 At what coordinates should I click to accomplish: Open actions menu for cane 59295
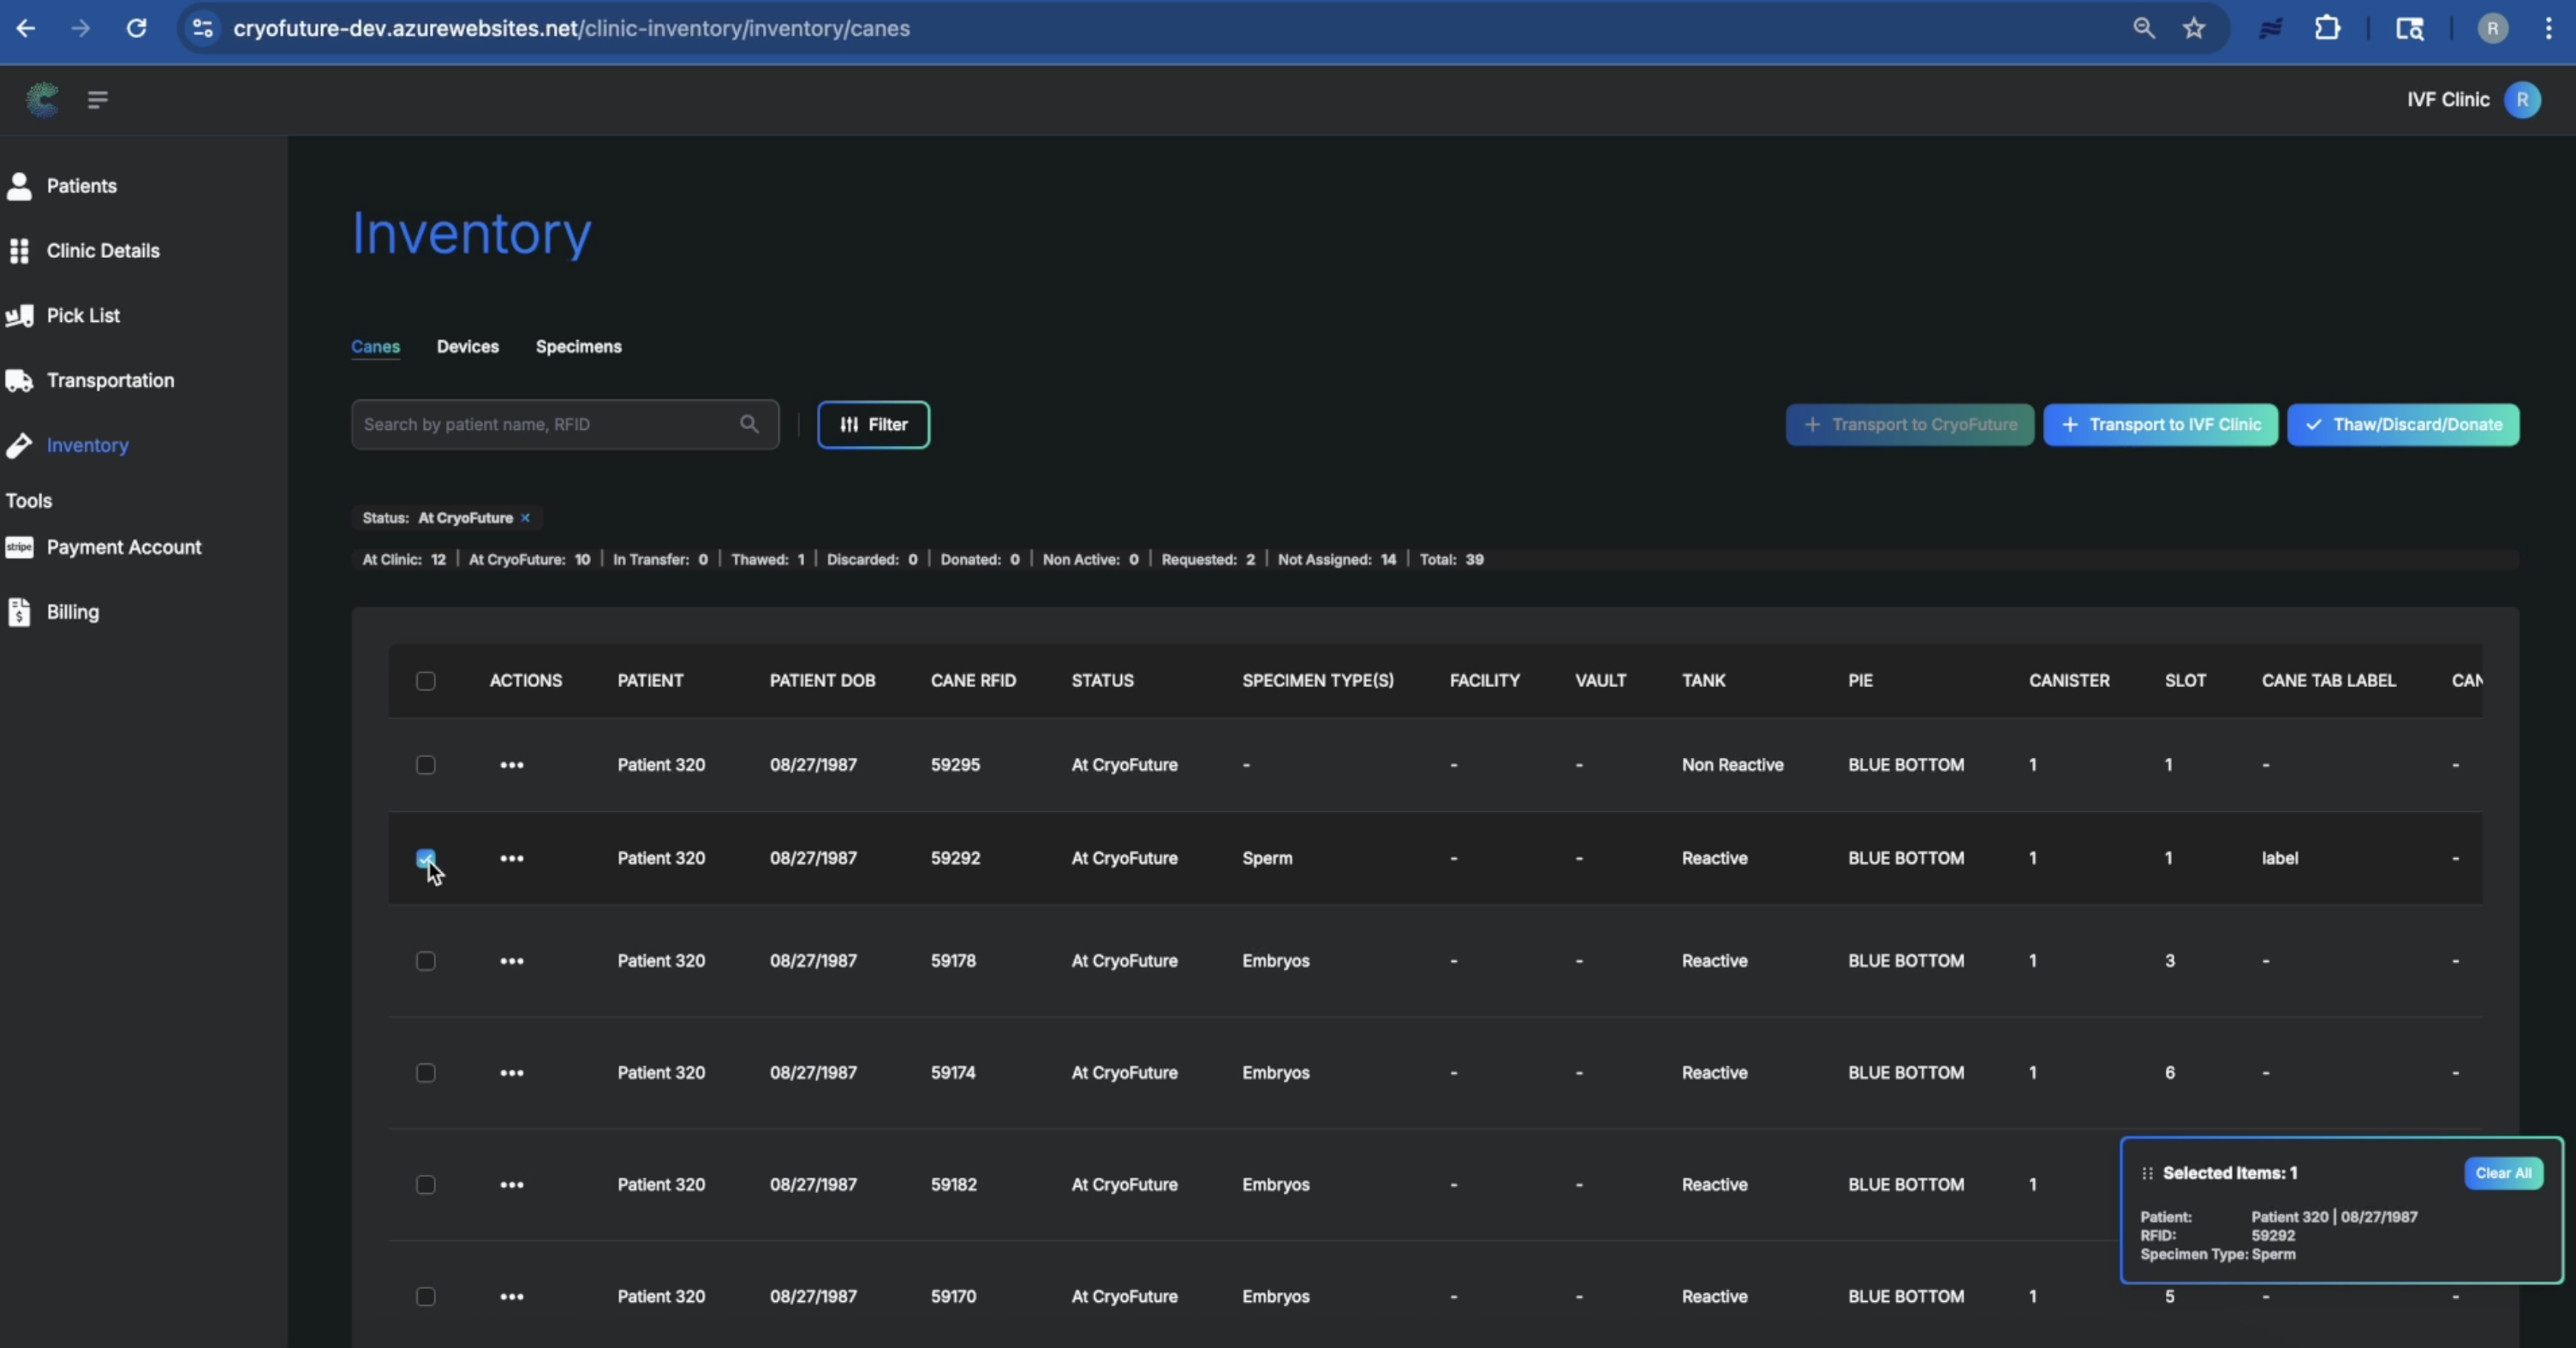[512, 765]
